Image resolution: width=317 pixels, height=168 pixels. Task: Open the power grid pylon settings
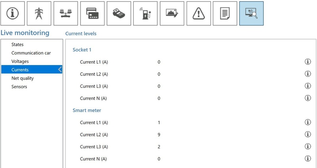(x=39, y=13)
